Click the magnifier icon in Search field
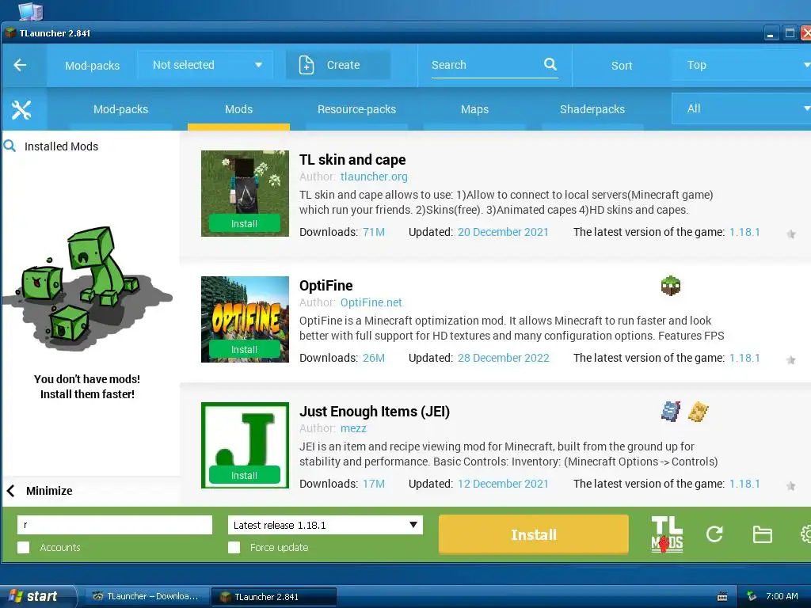Screen dimensions: 811x608 pos(550,64)
